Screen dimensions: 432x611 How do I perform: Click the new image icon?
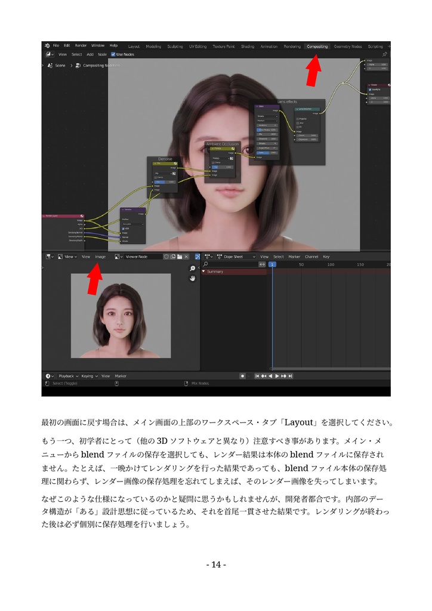point(173,257)
